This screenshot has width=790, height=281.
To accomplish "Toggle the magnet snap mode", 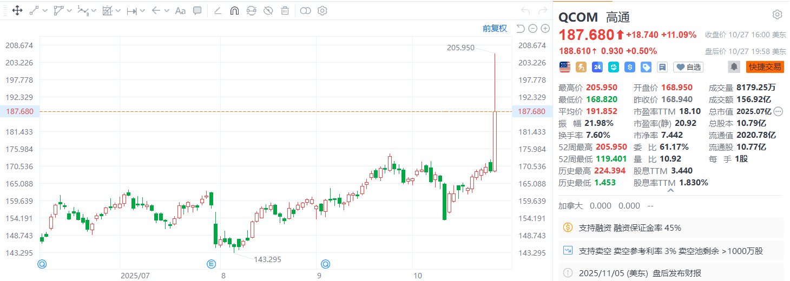I will 235,10.
